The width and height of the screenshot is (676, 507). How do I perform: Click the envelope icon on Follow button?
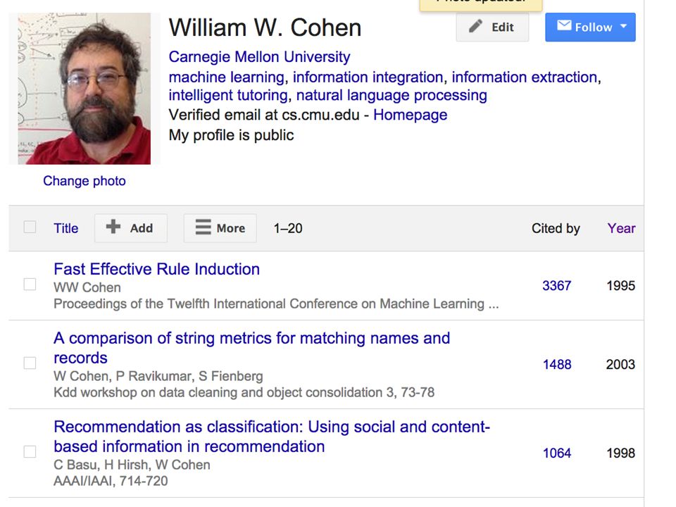[564, 26]
